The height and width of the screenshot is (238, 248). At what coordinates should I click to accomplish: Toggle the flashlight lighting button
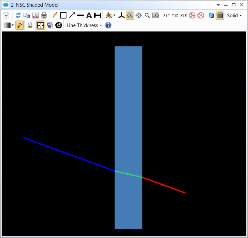(x=20, y=25)
